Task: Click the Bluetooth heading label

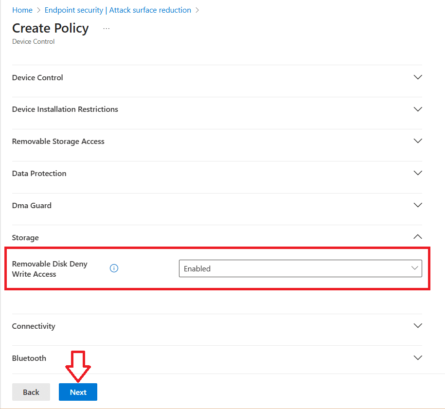Action: tap(29, 358)
